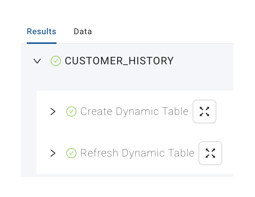Click the four-arrow icon next to Refresh Dynamic Table

(210, 153)
